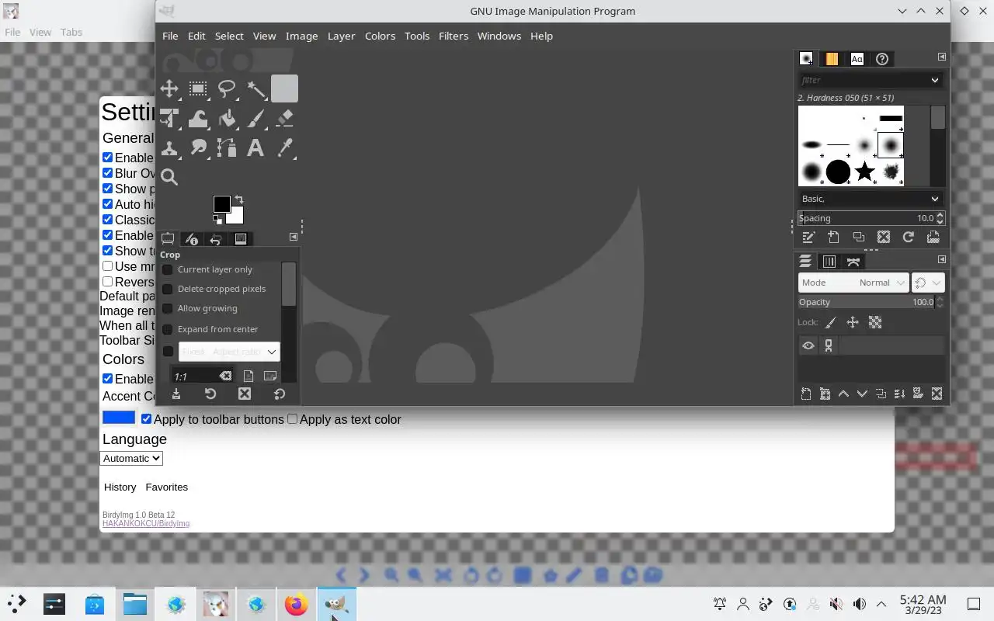The height and width of the screenshot is (621, 994).
Task: Open the layer mode group switch dropdown
Action: [x=927, y=283]
